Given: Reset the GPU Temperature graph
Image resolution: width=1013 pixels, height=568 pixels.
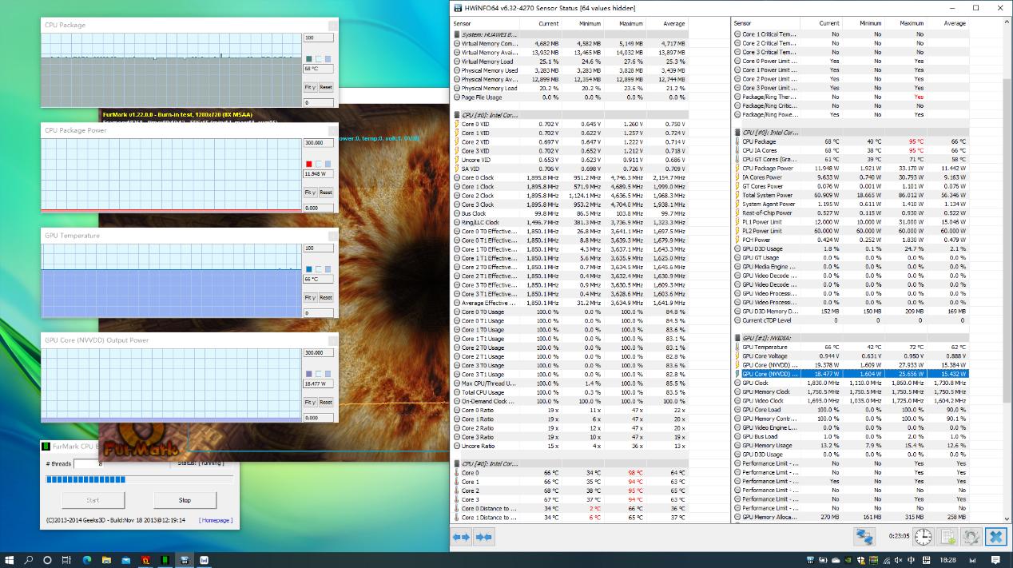Looking at the screenshot, I should tap(326, 297).
